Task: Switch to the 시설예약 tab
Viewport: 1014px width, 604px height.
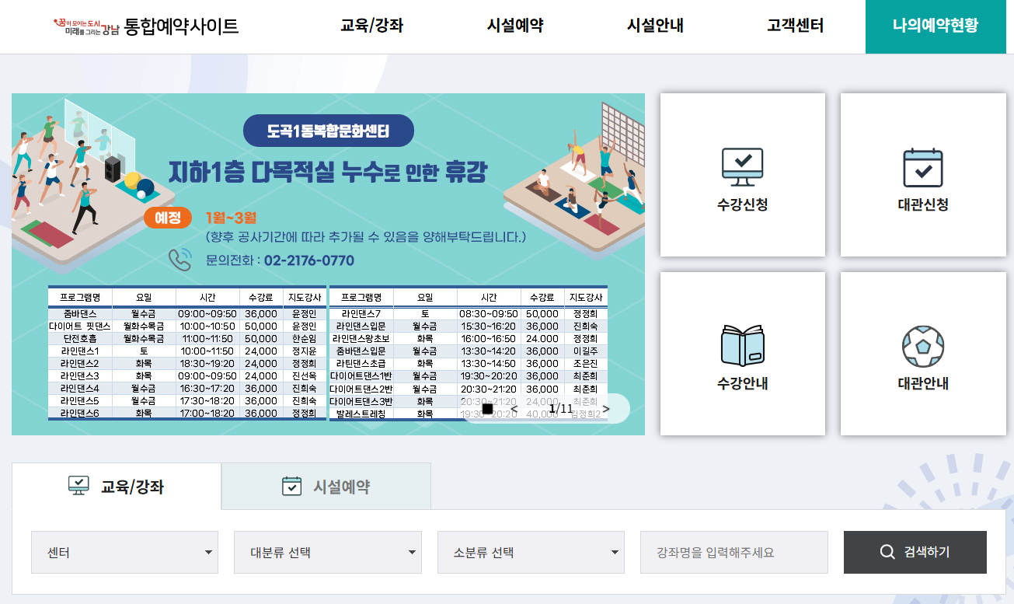Action: [326, 486]
